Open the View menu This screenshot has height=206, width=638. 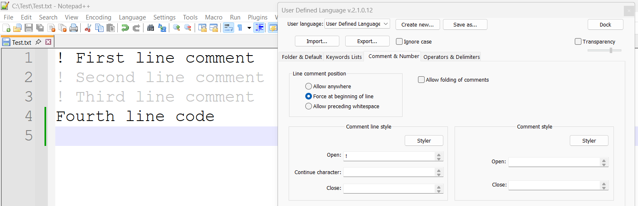(x=72, y=17)
